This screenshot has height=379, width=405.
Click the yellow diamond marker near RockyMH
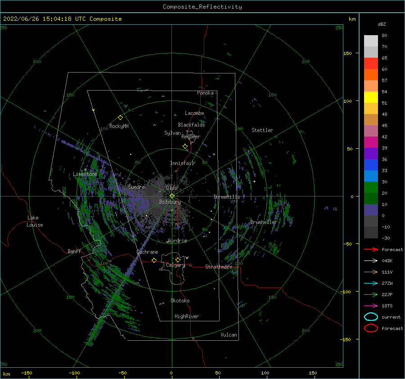point(120,118)
